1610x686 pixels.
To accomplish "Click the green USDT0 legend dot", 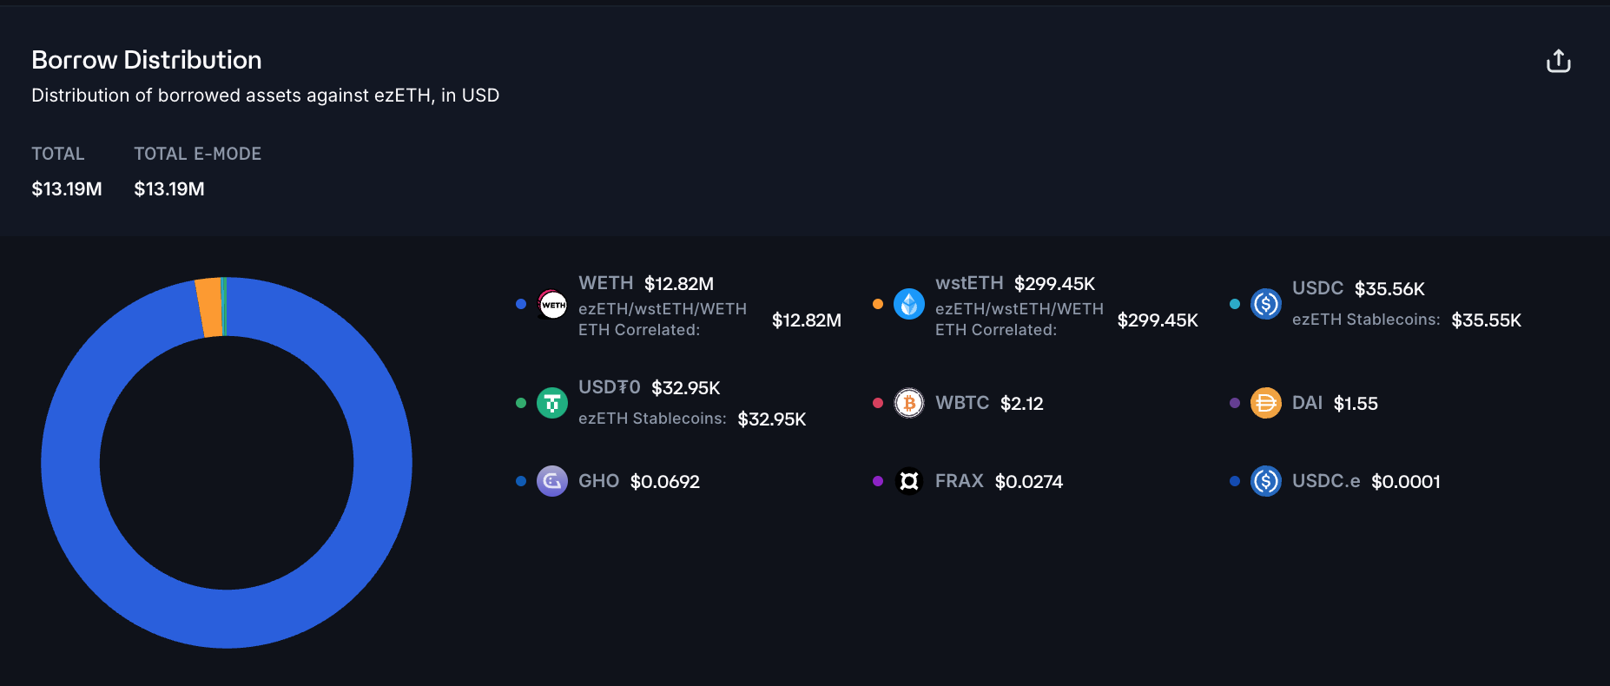I will coord(521,403).
